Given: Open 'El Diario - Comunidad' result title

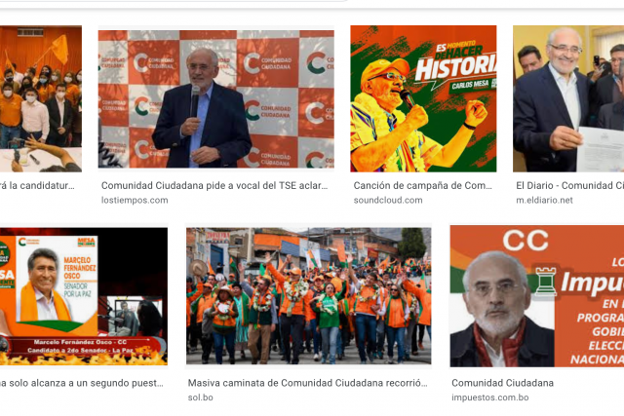Looking at the screenshot, I should click(569, 185).
